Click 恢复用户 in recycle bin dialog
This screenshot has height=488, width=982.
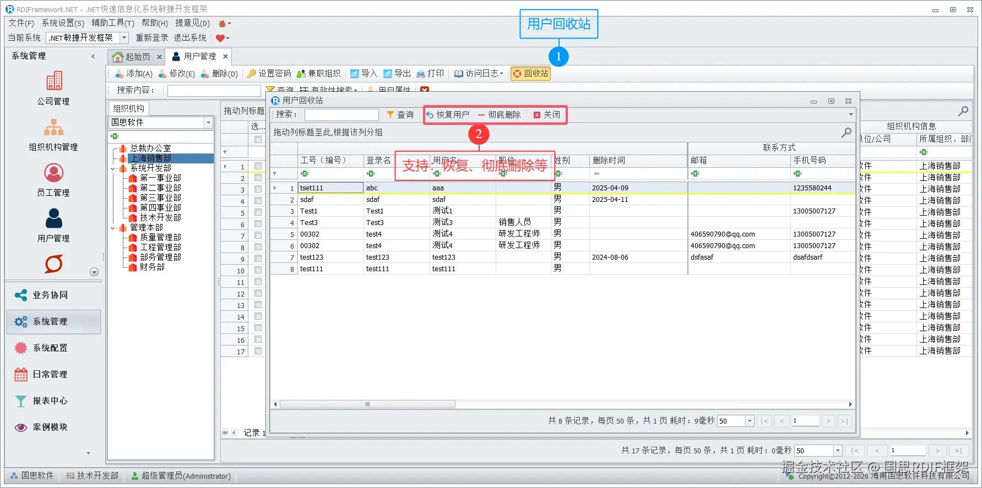tap(447, 114)
